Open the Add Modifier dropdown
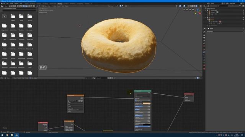Viewport: 245px width, 137px height. (x=225, y=32)
